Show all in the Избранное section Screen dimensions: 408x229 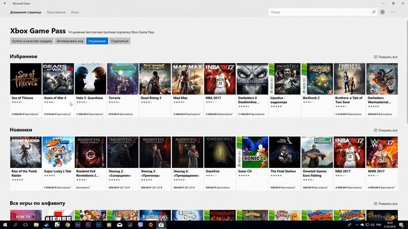[x=386, y=57]
